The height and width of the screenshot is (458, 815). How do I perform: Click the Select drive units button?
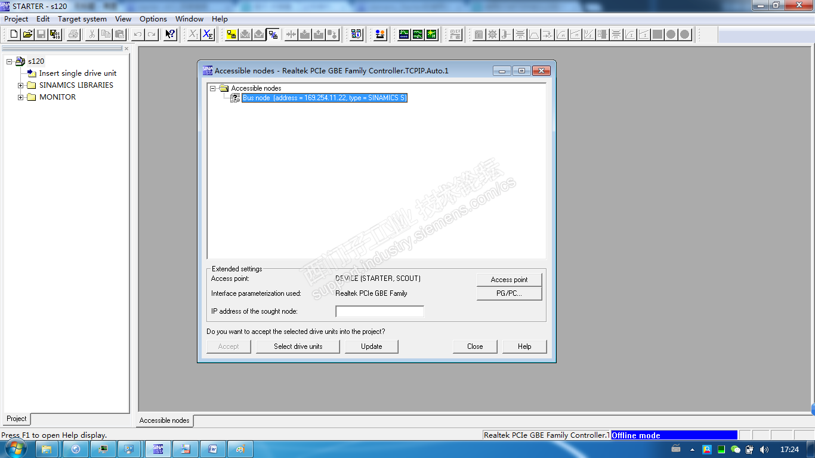tap(298, 346)
